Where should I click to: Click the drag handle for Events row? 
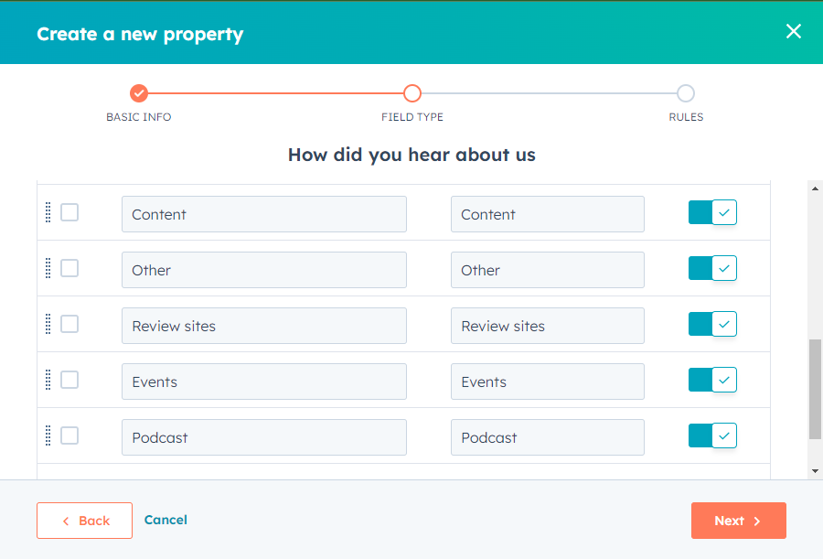[x=48, y=380]
